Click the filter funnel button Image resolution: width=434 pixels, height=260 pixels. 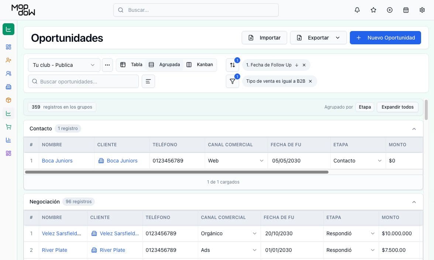[x=232, y=81]
